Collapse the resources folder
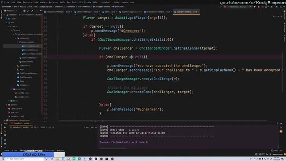 tap(11, 89)
